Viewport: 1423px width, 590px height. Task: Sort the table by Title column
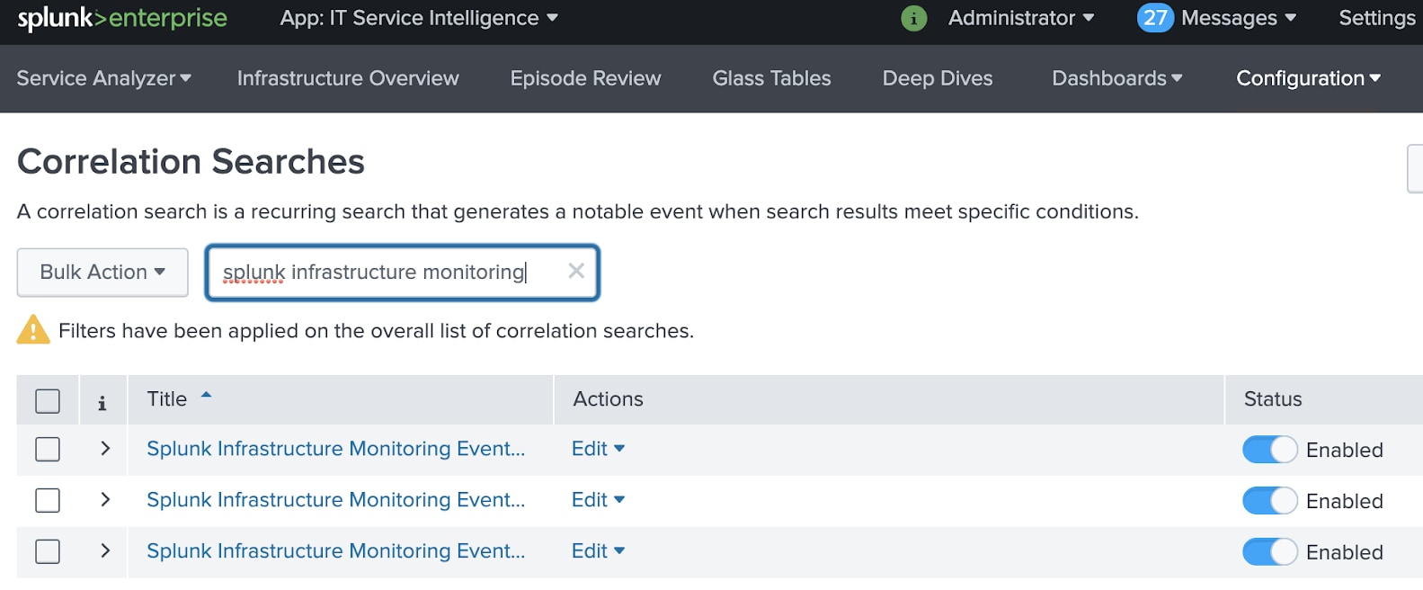[x=167, y=399]
